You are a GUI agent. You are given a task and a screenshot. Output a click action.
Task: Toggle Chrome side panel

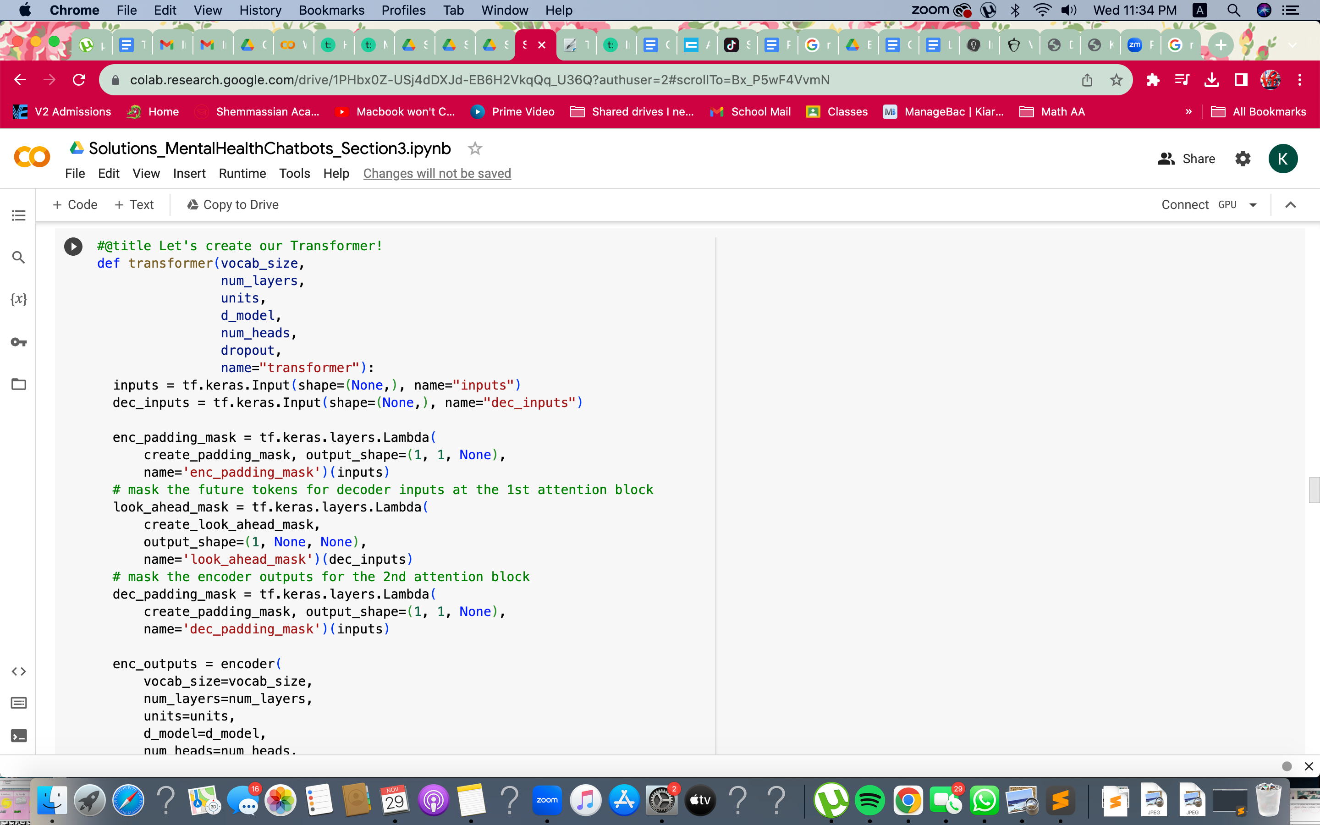point(1241,80)
